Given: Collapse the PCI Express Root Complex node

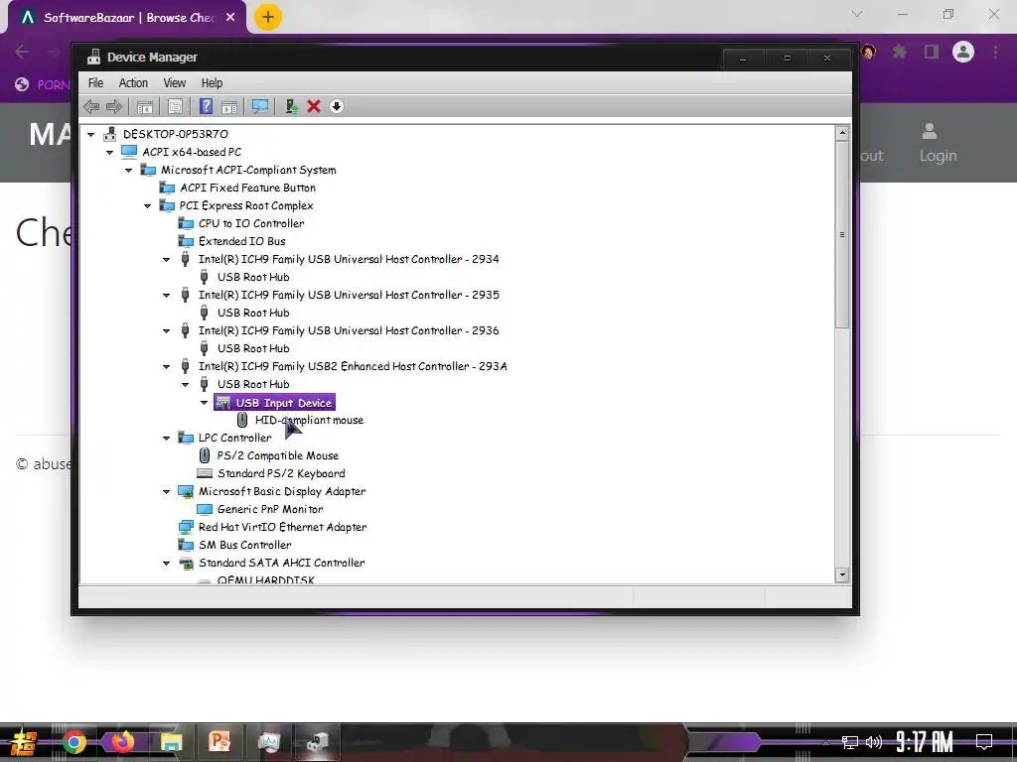Looking at the screenshot, I should pyautogui.click(x=147, y=205).
